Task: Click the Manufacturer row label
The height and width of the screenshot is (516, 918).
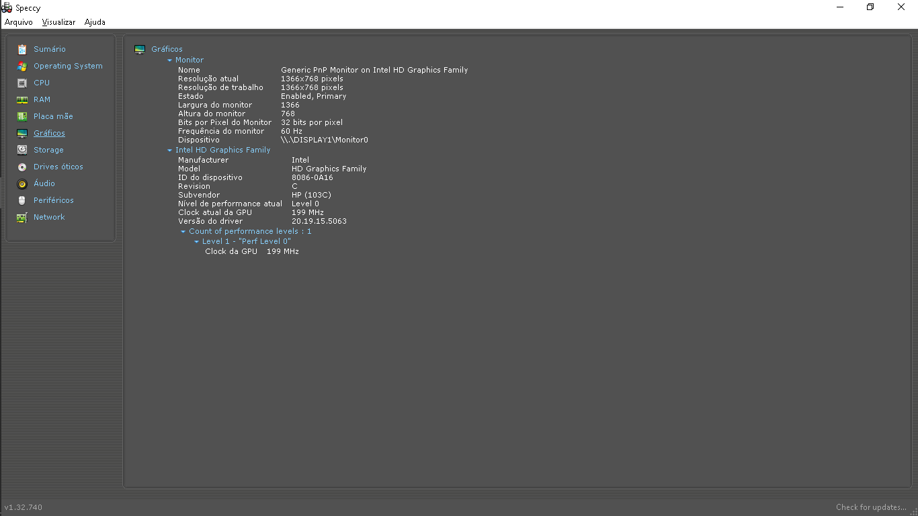Action: point(203,160)
